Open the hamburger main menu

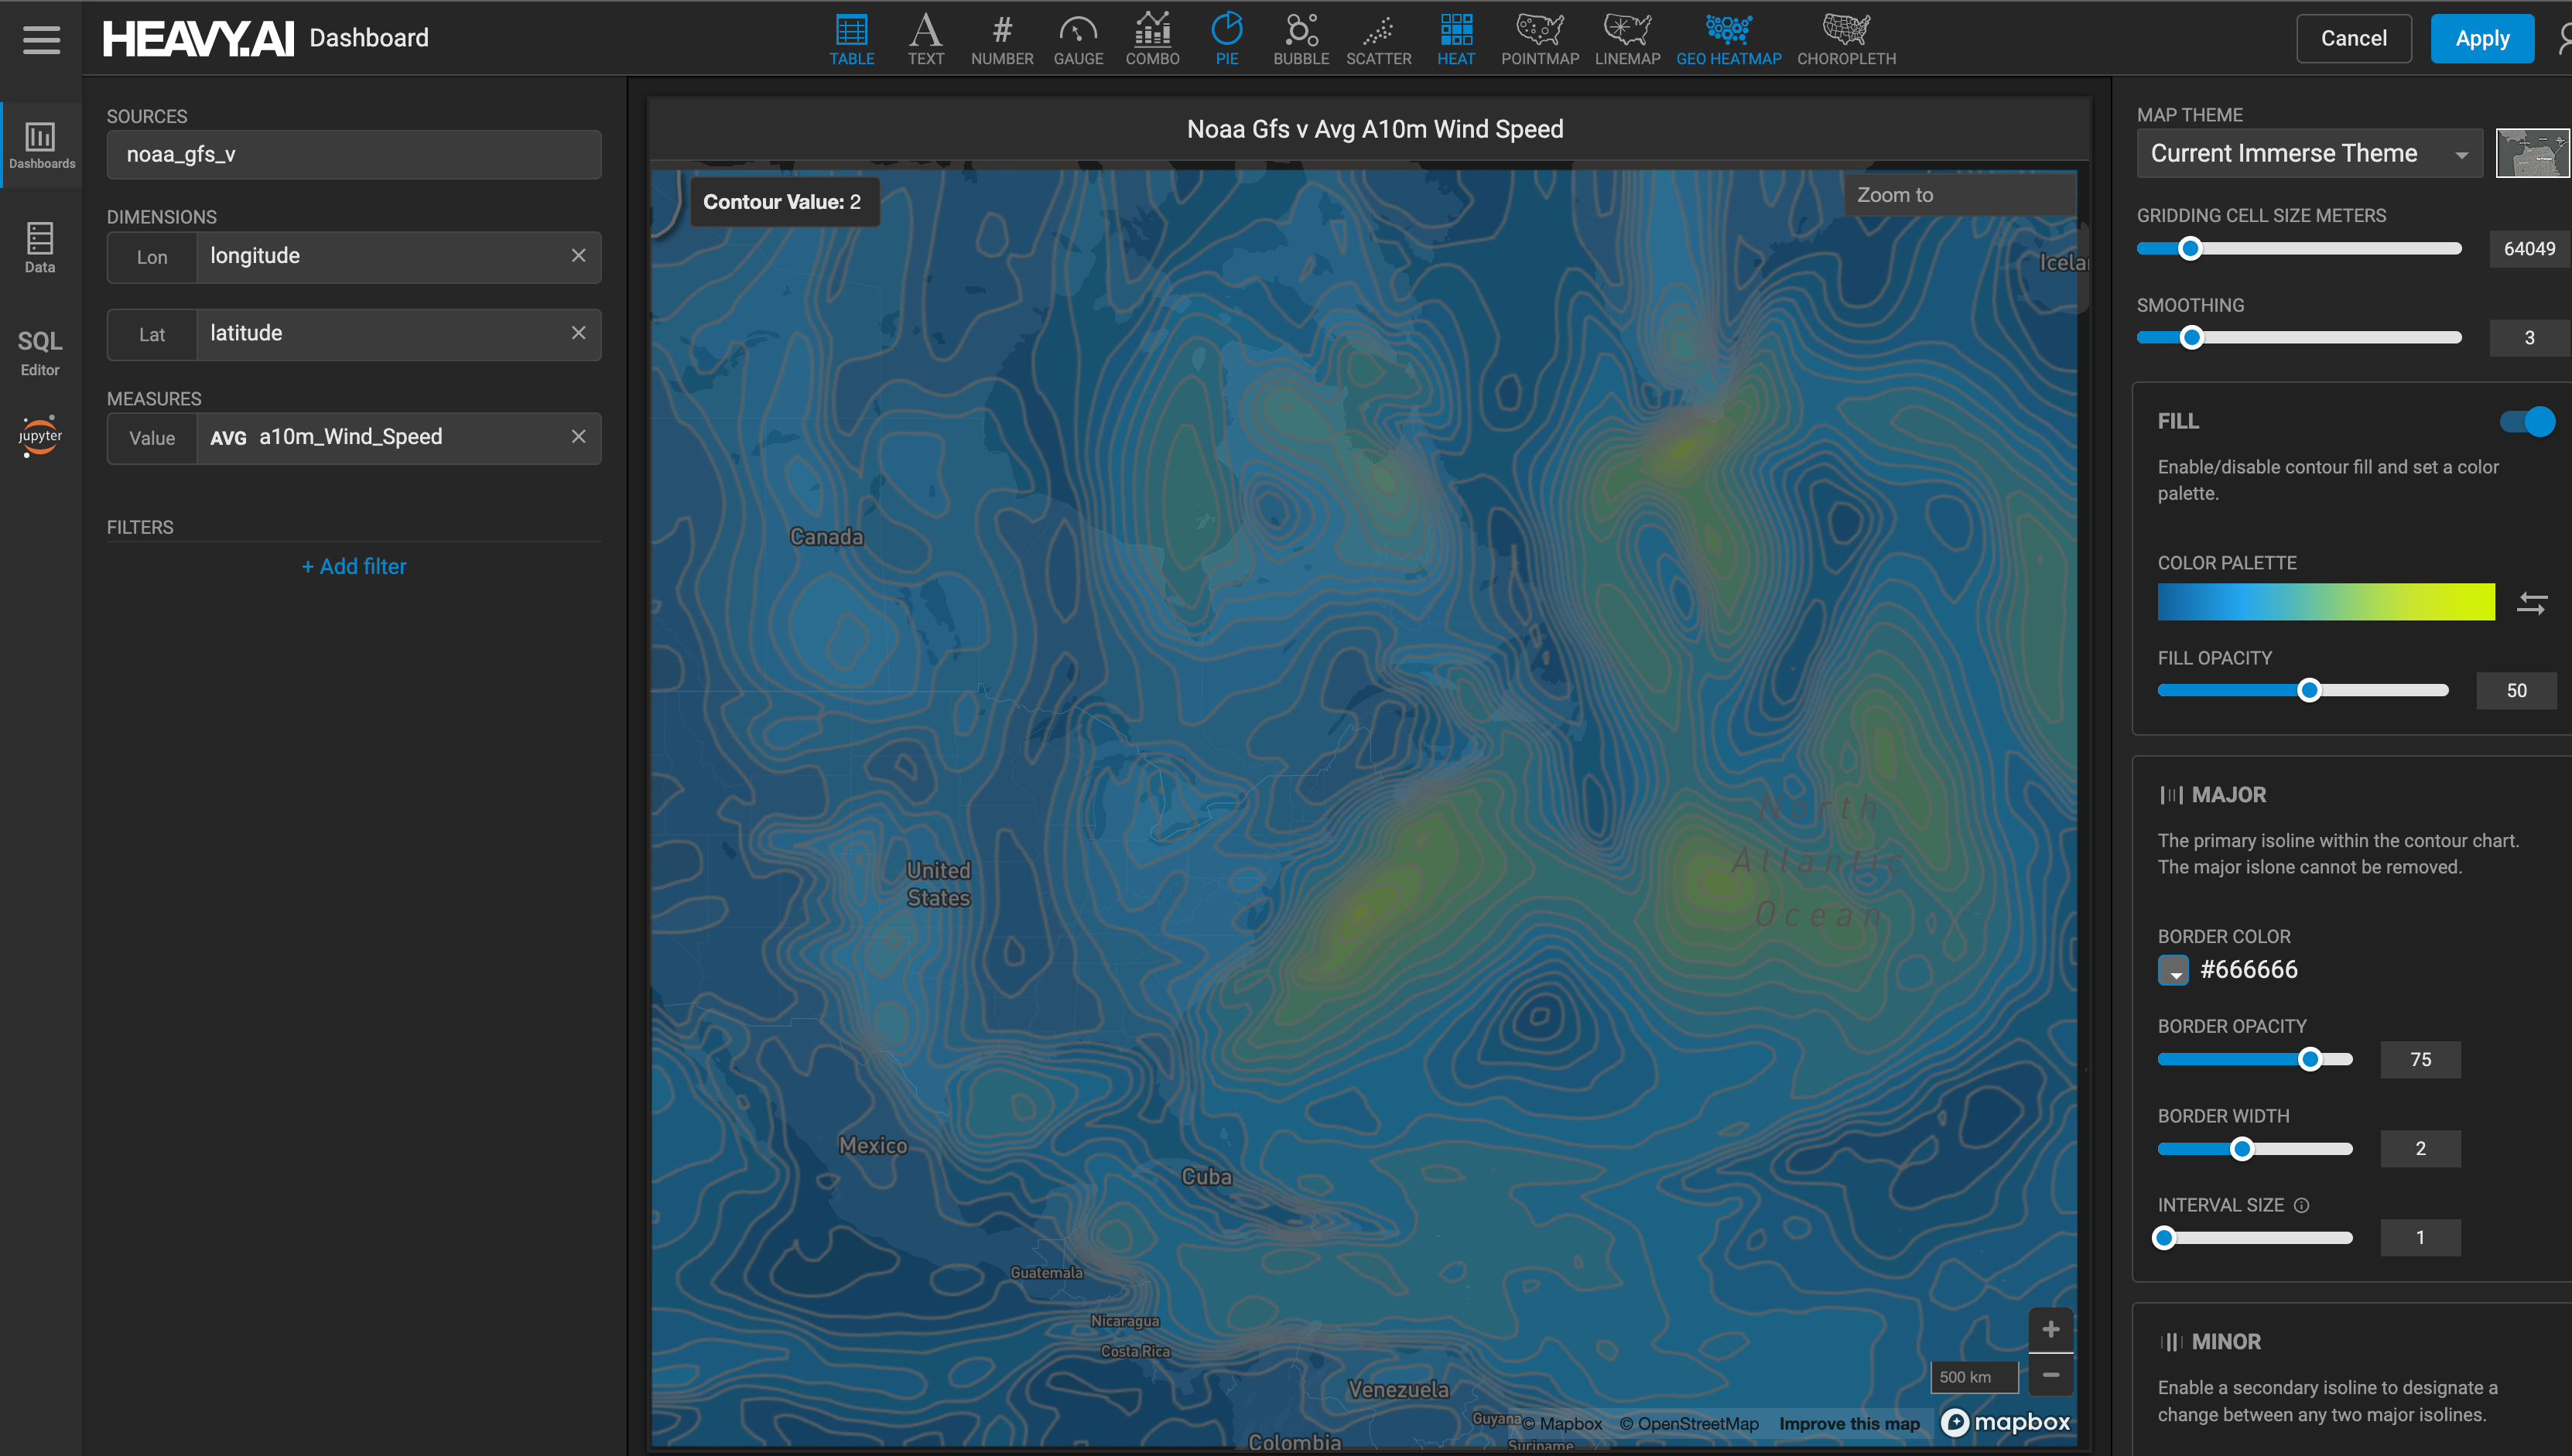(x=41, y=39)
